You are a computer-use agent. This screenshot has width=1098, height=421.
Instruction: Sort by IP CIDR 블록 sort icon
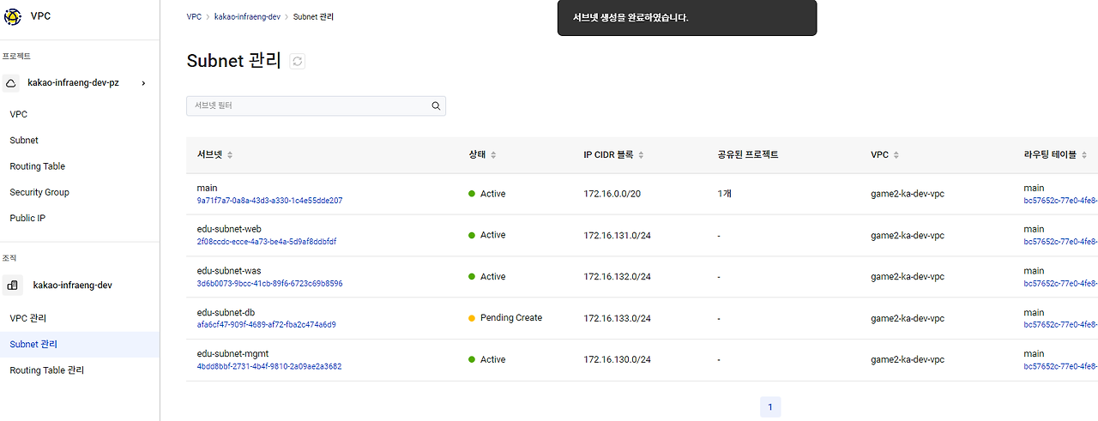[x=642, y=155]
